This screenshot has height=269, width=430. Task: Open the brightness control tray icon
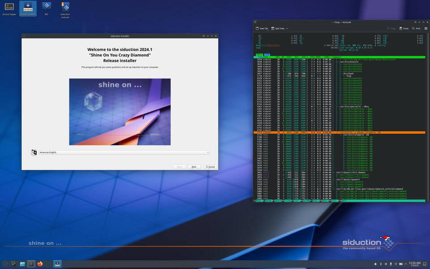click(x=386, y=264)
